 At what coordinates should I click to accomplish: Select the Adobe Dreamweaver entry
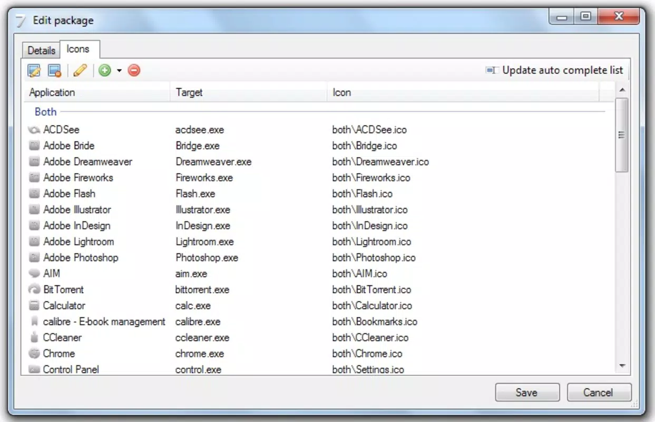(87, 161)
